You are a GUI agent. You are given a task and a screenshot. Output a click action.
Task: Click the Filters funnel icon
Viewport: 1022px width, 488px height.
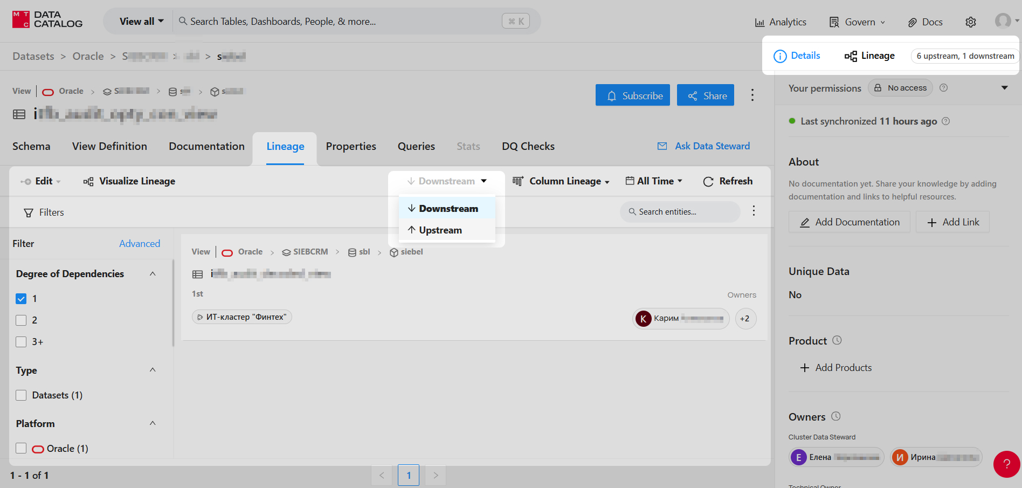tap(29, 213)
